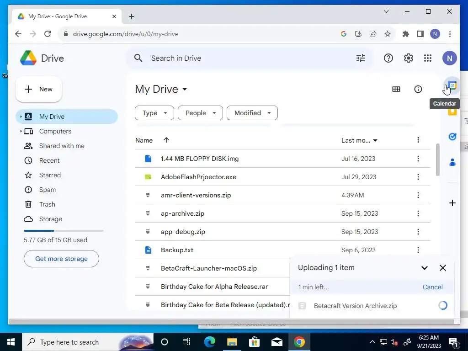Sort by the Name column header
Image resolution: width=468 pixels, height=351 pixels.
[x=144, y=140]
